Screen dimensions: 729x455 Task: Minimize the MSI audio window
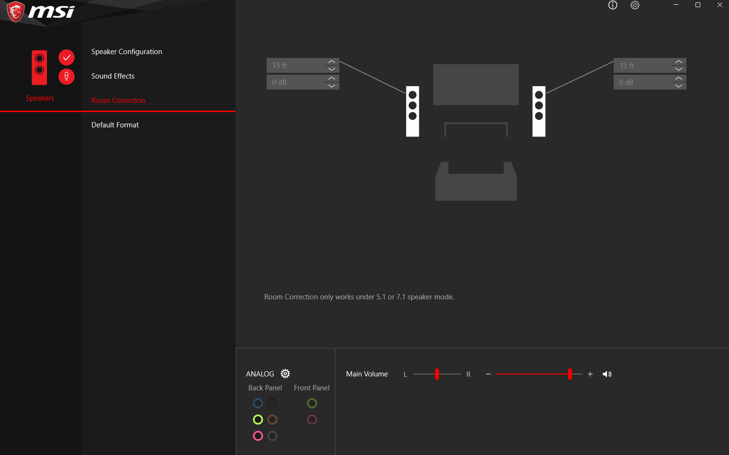676,5
